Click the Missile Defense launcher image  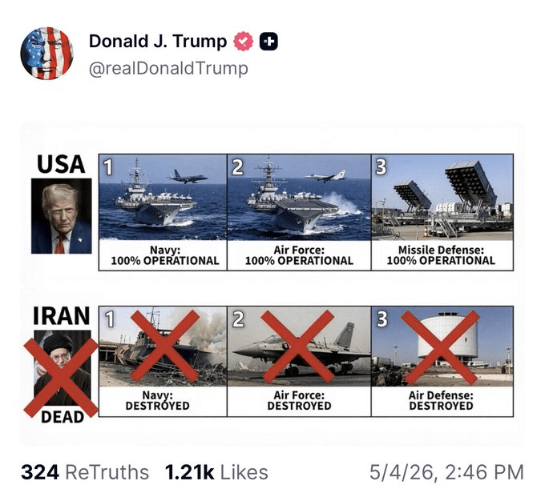coord(442,197)
